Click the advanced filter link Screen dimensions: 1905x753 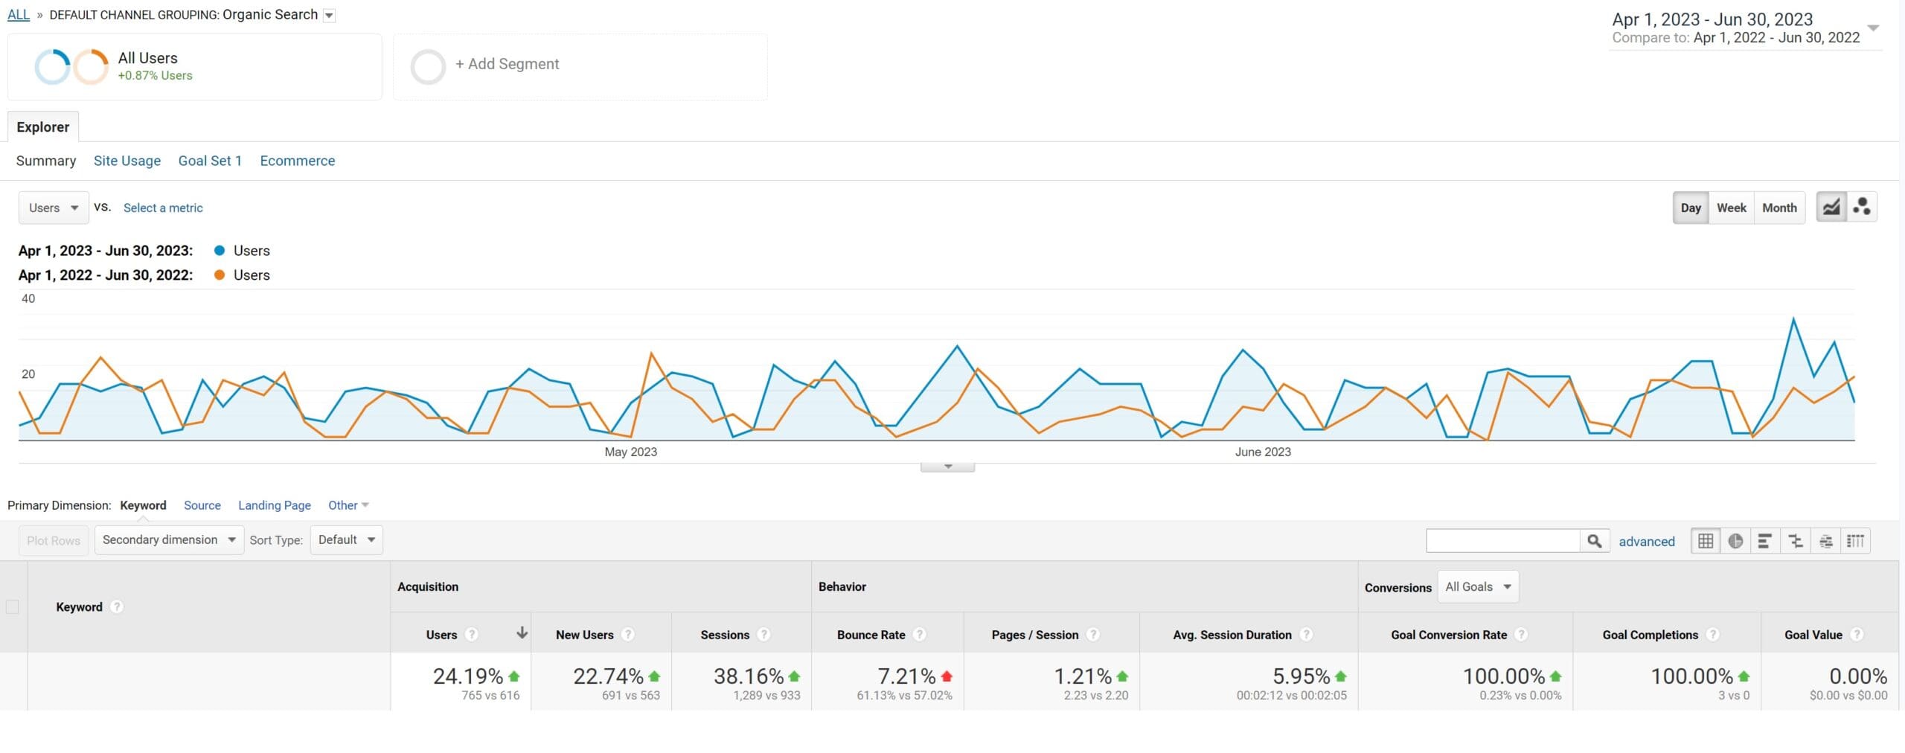[x=1647, y=541]
